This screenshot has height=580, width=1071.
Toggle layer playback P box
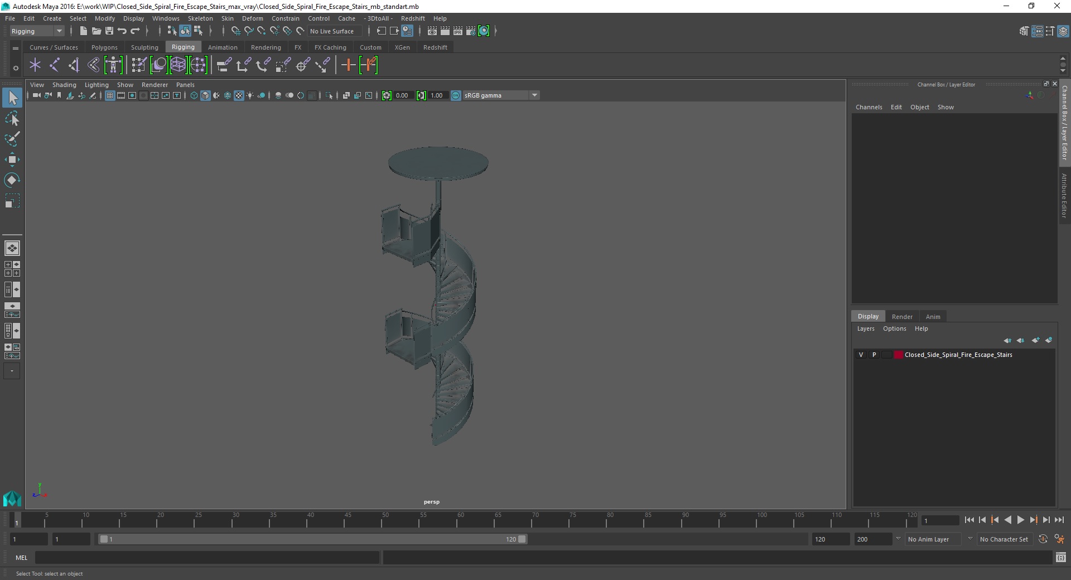[x=874, y=355]
